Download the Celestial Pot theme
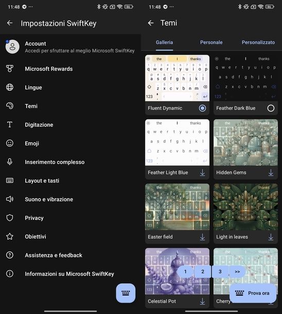The image size is (282, 314). pos(203,301)
